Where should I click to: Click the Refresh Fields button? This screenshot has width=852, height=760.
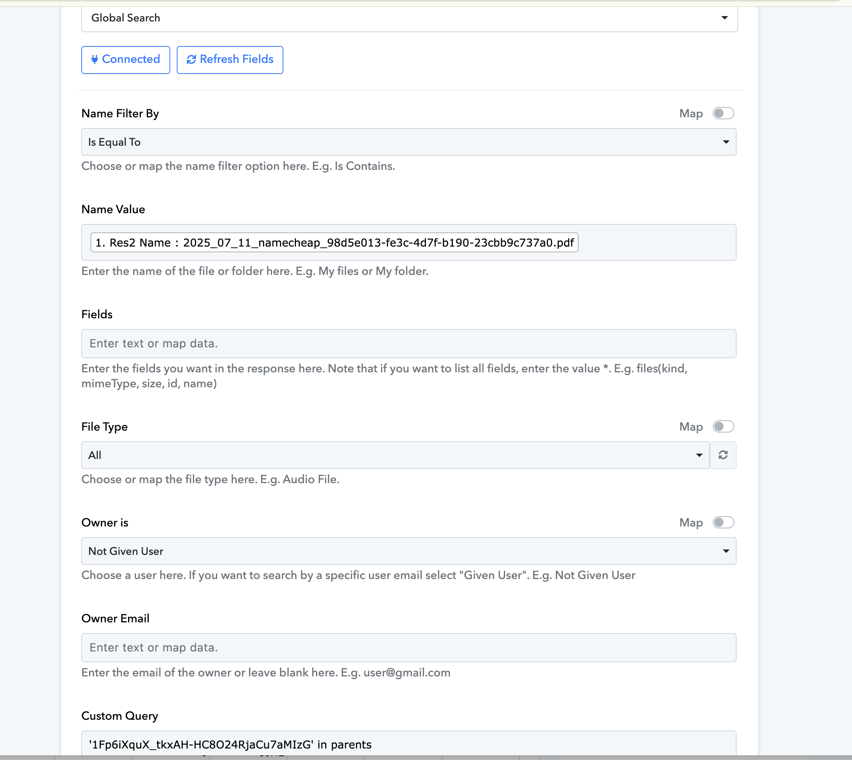coord(230,60)
